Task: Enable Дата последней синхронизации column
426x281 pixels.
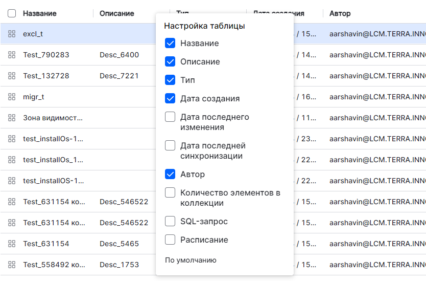Action: [x=170, y=146]
